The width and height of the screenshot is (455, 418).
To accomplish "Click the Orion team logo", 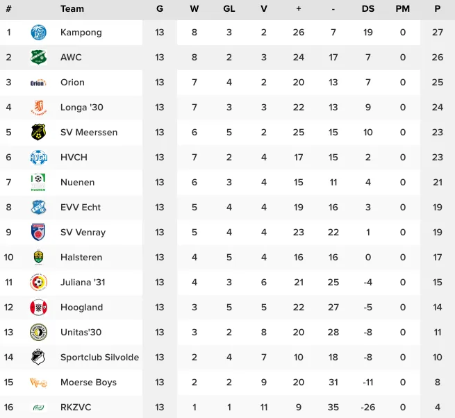I will (x=38, y=83).
